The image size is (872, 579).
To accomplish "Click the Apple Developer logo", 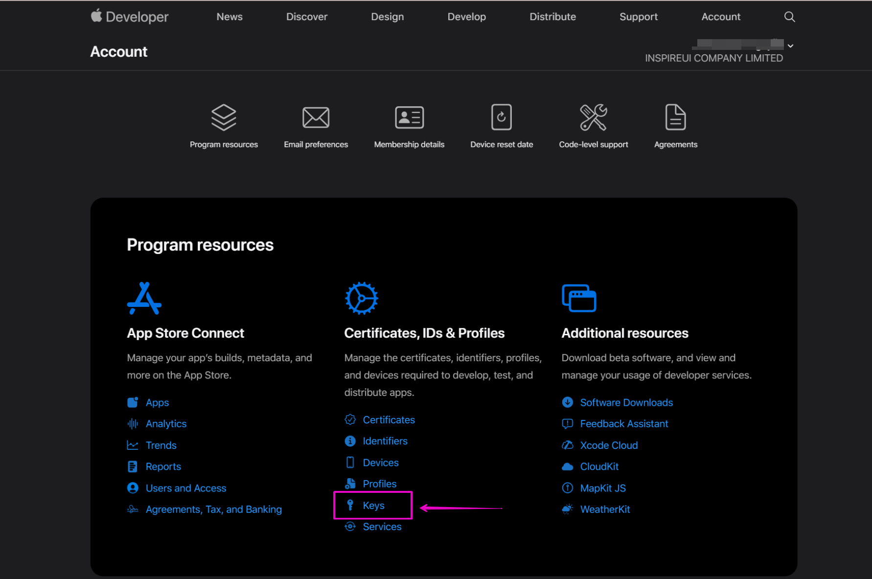I will tap(130, 17).
